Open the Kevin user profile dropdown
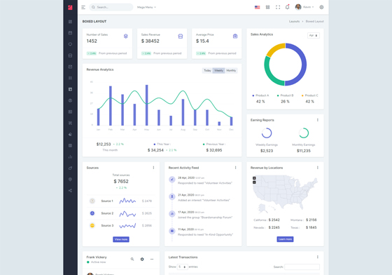392x275 pixels. pos(304,7)
